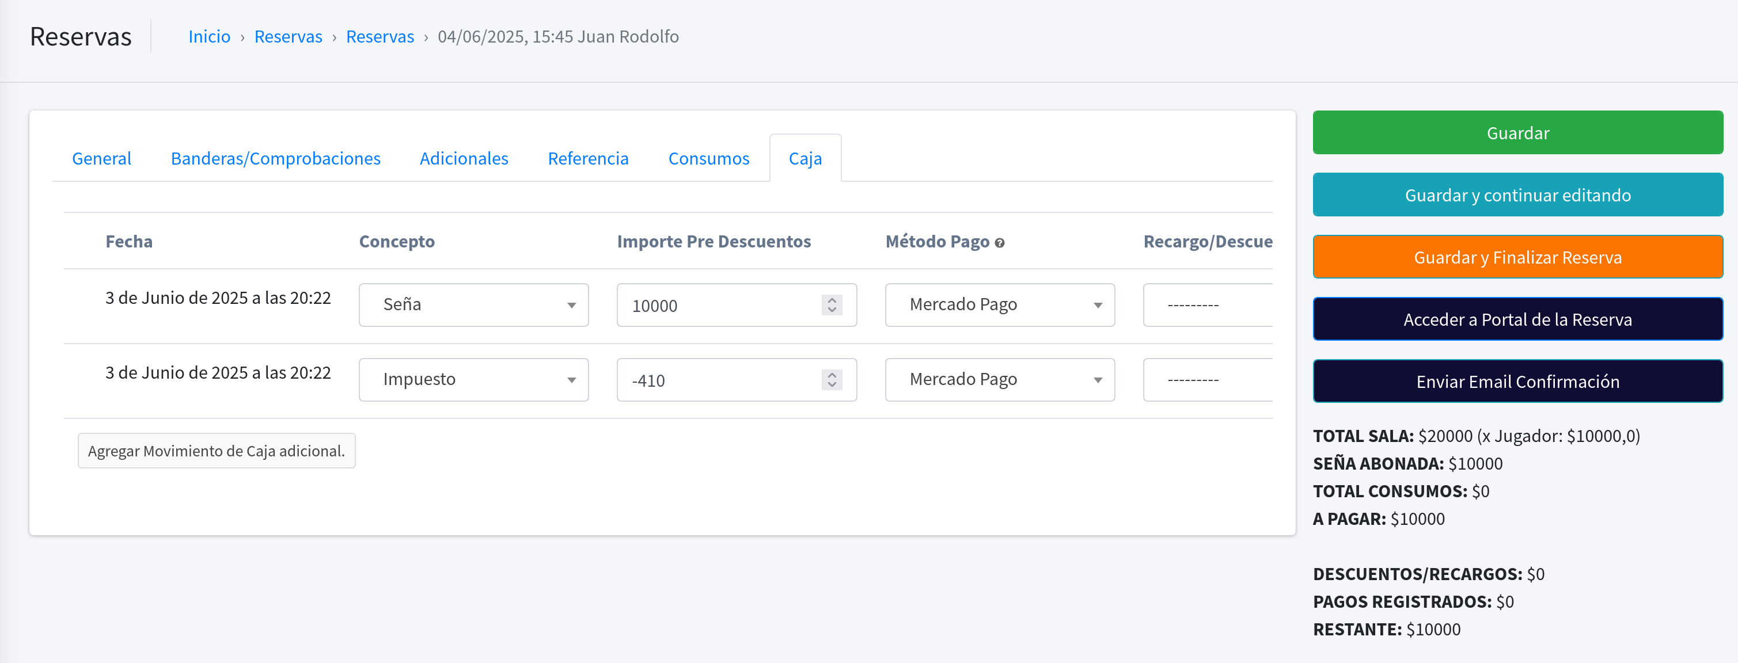1738x663 pixels.
Task: Open the Adicionales tab
Action: (464, 158)
